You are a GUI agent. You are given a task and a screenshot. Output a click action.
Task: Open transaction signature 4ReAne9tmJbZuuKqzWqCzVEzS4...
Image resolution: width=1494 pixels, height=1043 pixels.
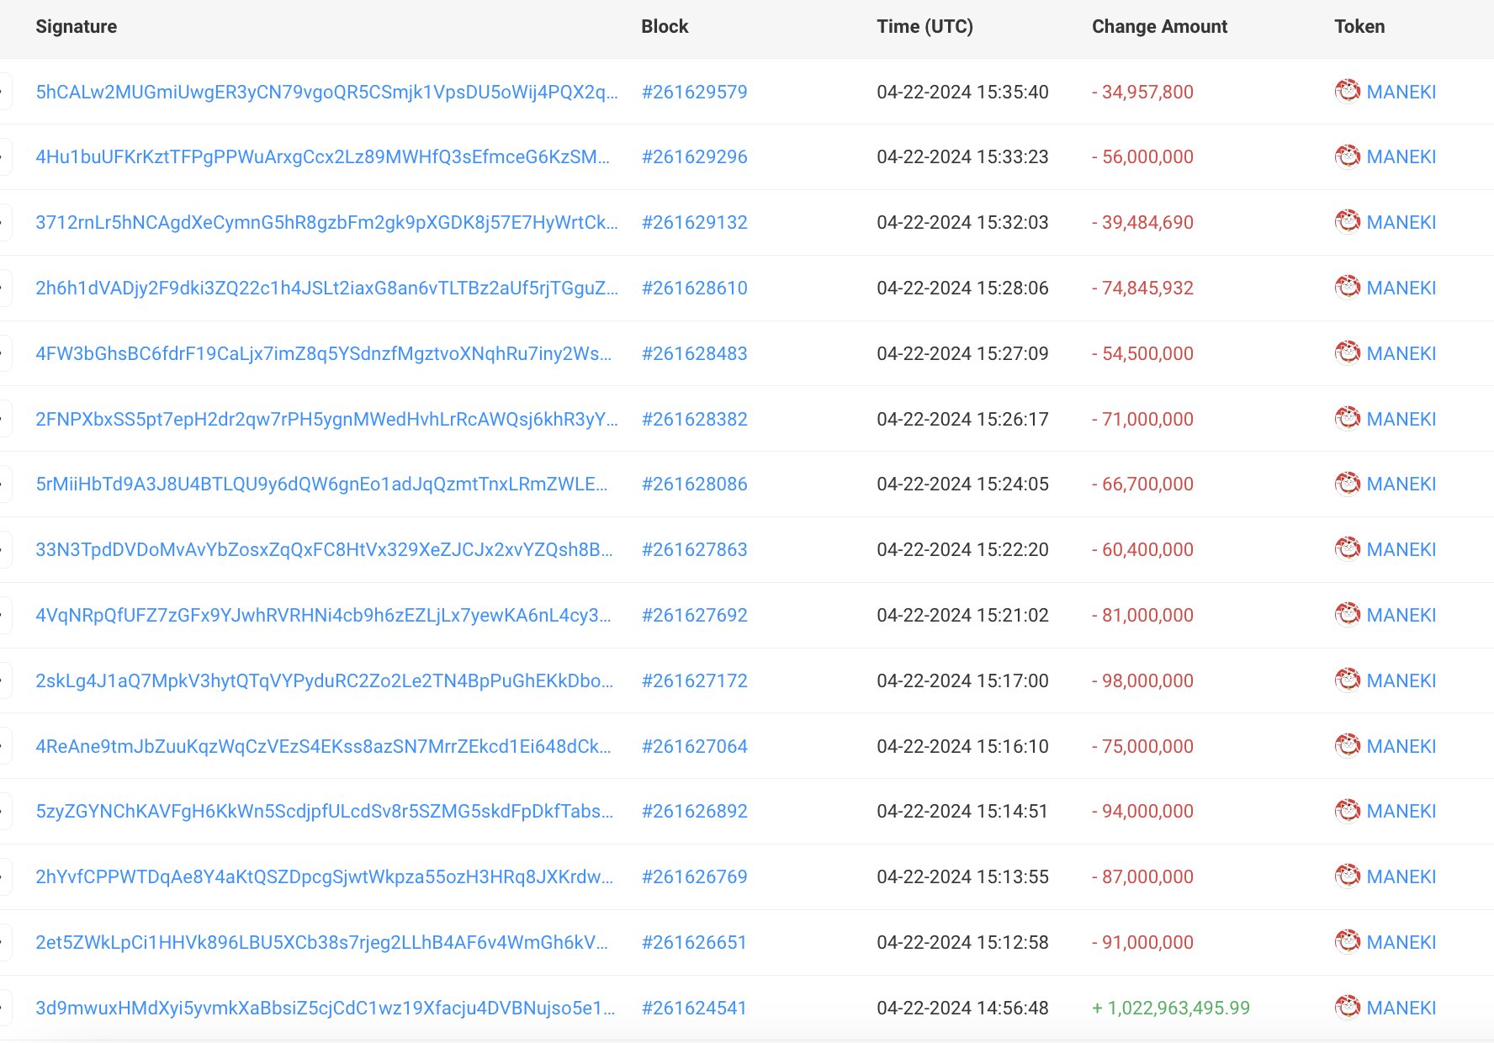click(x=324, y=746)
